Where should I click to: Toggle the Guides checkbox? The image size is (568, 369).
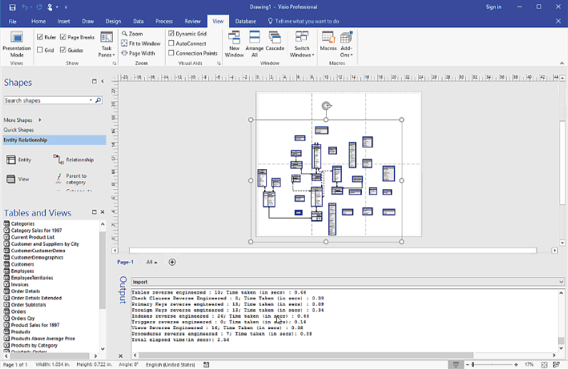point(63,50)
